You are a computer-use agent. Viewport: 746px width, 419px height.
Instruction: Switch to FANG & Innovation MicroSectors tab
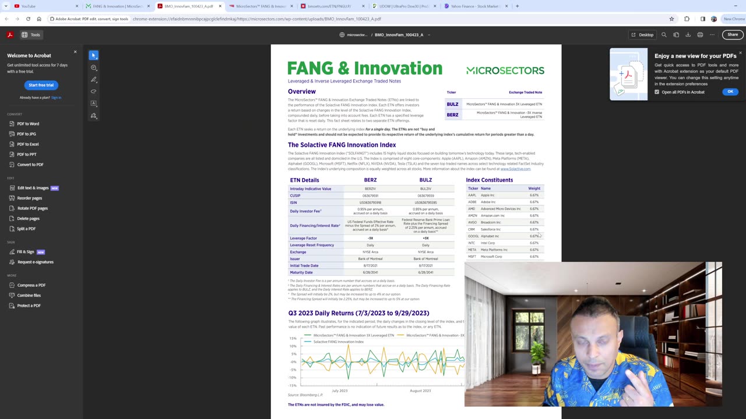(117, 6)
